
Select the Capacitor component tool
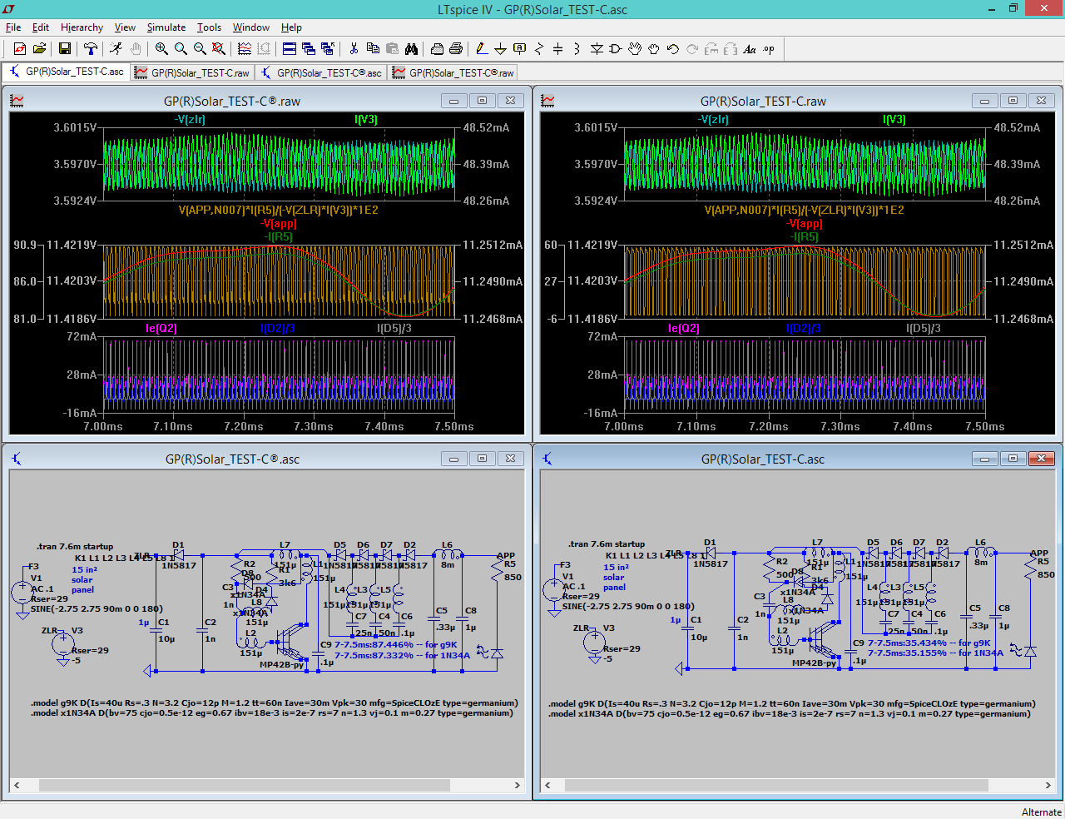pyautogui.click(x=557, y=49)
